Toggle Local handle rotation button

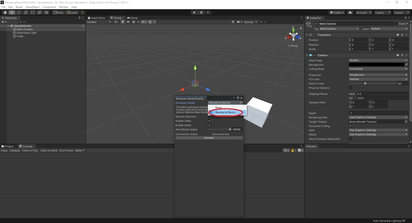(x=72, y=13)
